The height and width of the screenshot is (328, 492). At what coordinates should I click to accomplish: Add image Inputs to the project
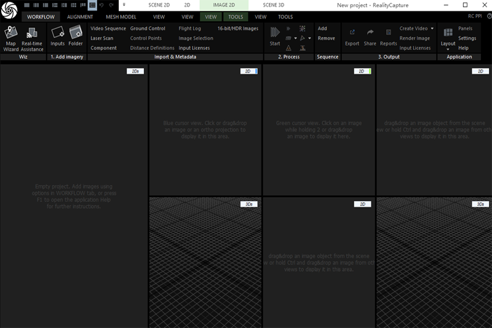pos(57,36)
